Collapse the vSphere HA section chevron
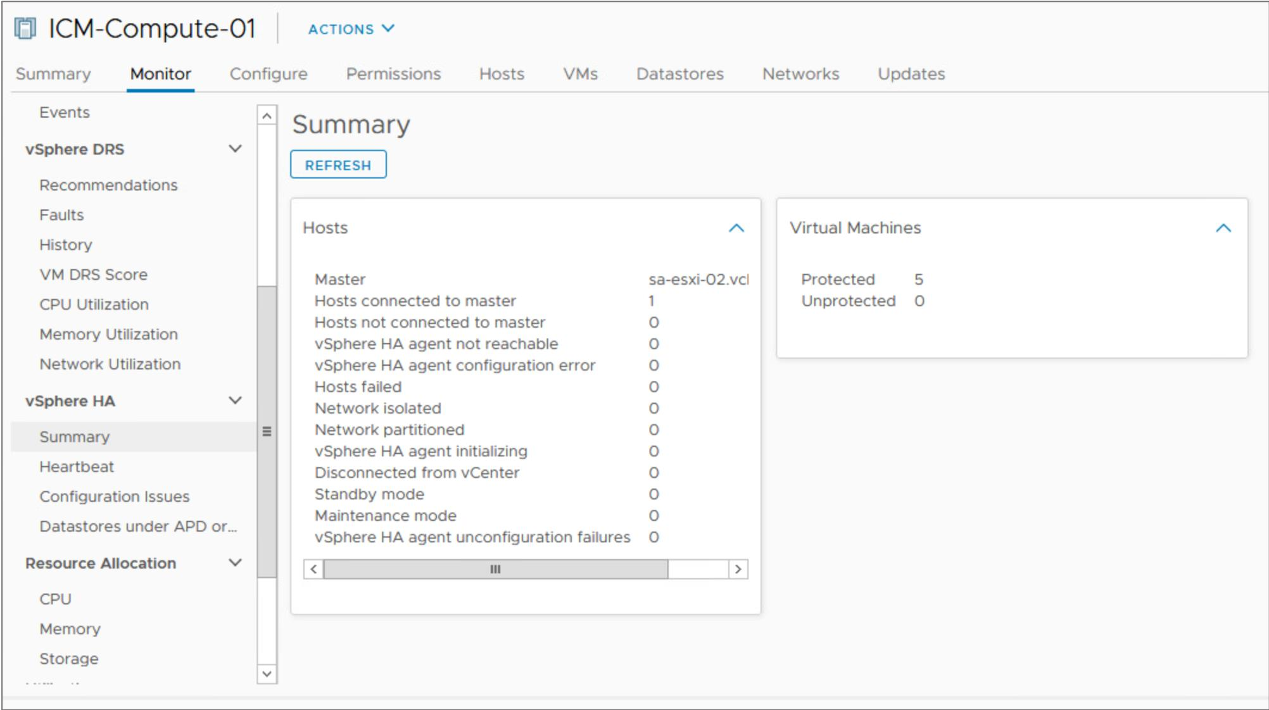 [235, 401]
